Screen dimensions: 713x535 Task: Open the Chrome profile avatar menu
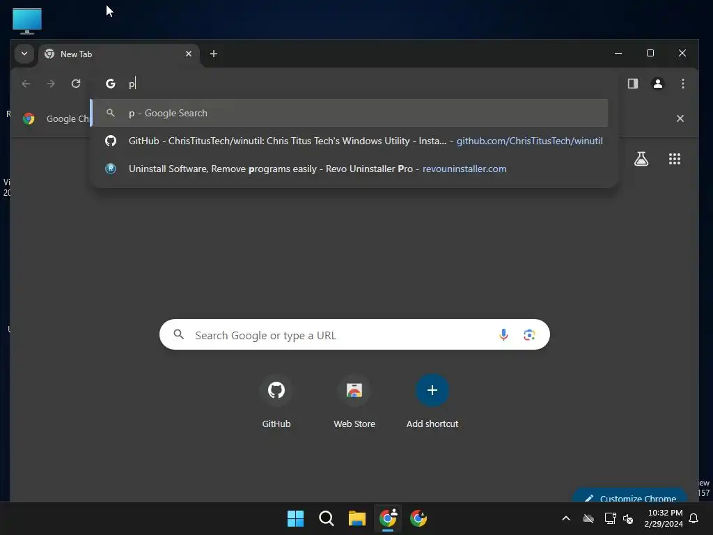point(657,84)
